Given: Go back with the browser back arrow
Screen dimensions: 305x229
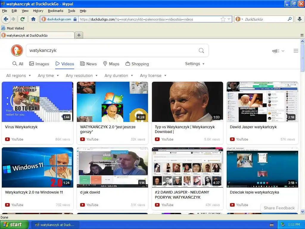Looking at the screenshot, I should pos(6,19).
